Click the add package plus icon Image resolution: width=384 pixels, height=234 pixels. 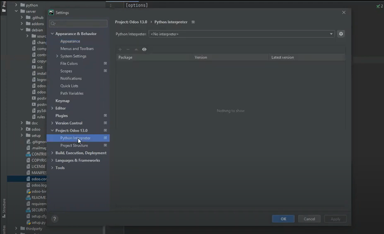coord(120,49)
